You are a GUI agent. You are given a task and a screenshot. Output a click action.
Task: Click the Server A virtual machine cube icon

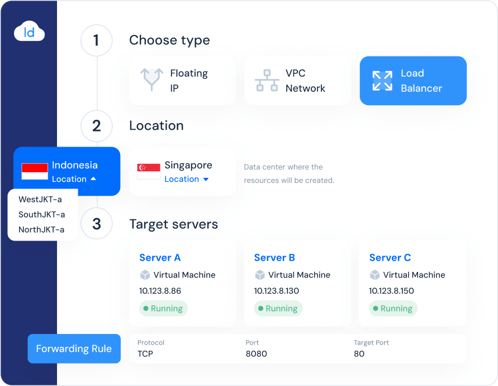(x=145, y=275)
